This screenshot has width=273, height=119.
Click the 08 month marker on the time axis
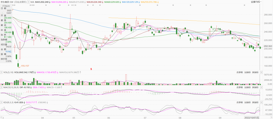tap(180, 117)
